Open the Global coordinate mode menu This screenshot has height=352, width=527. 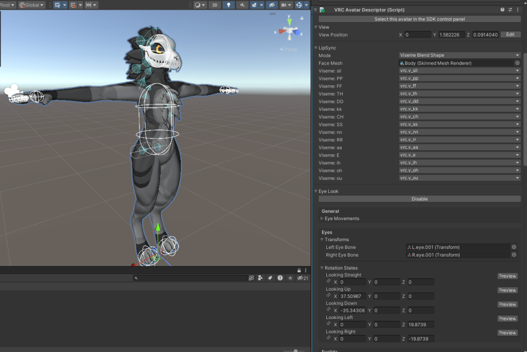coord(31,5)
